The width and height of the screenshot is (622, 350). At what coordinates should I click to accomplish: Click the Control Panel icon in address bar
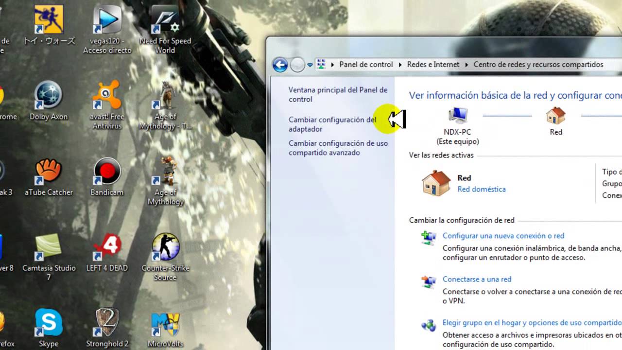coord(321,64)
